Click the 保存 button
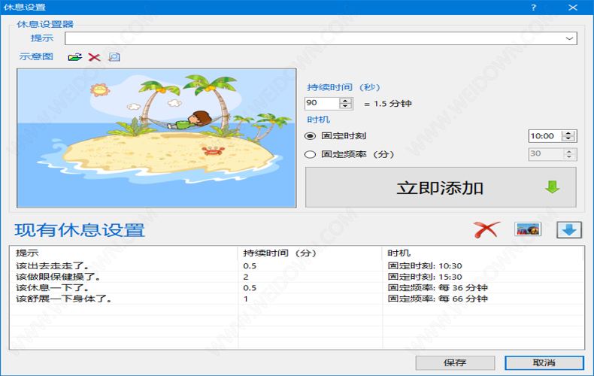 [455, 362]
